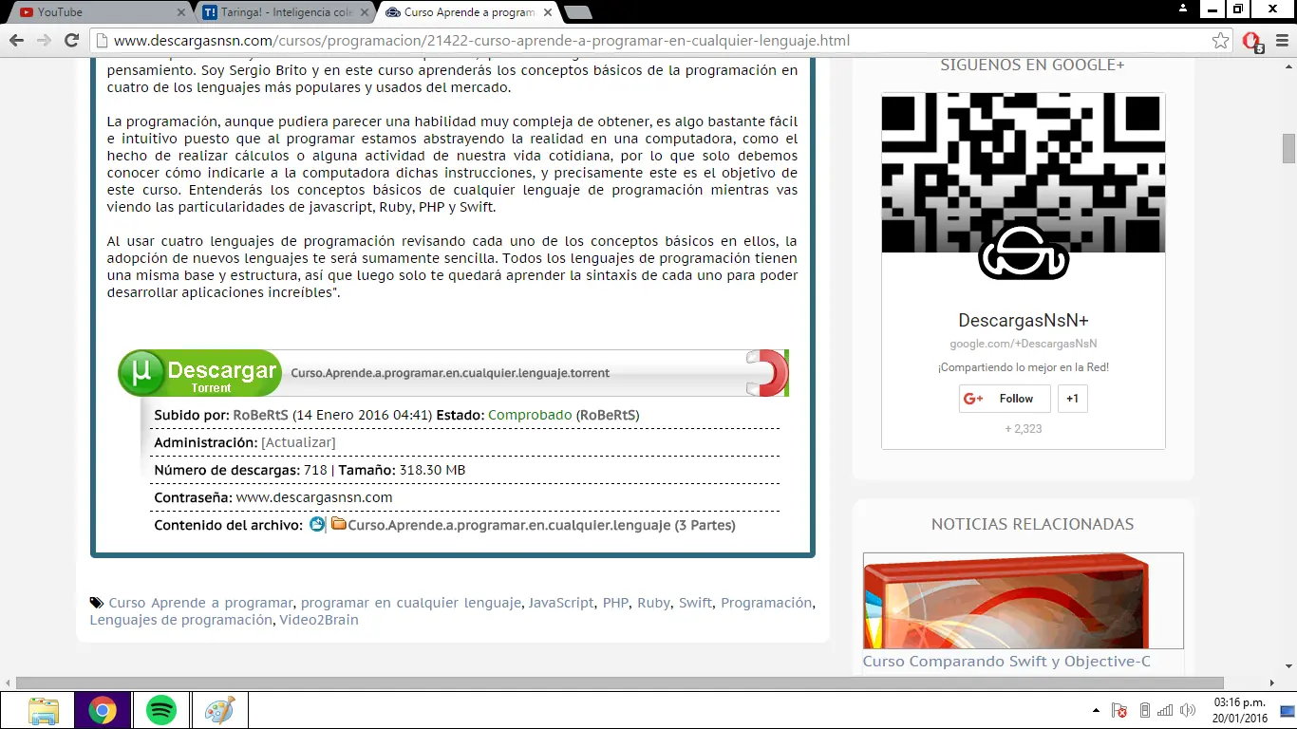This screenshot has width=1297, height=729.
Task: Switch to the Taringa! Inteligencia colectiva tab
Action: click(280, 12)
